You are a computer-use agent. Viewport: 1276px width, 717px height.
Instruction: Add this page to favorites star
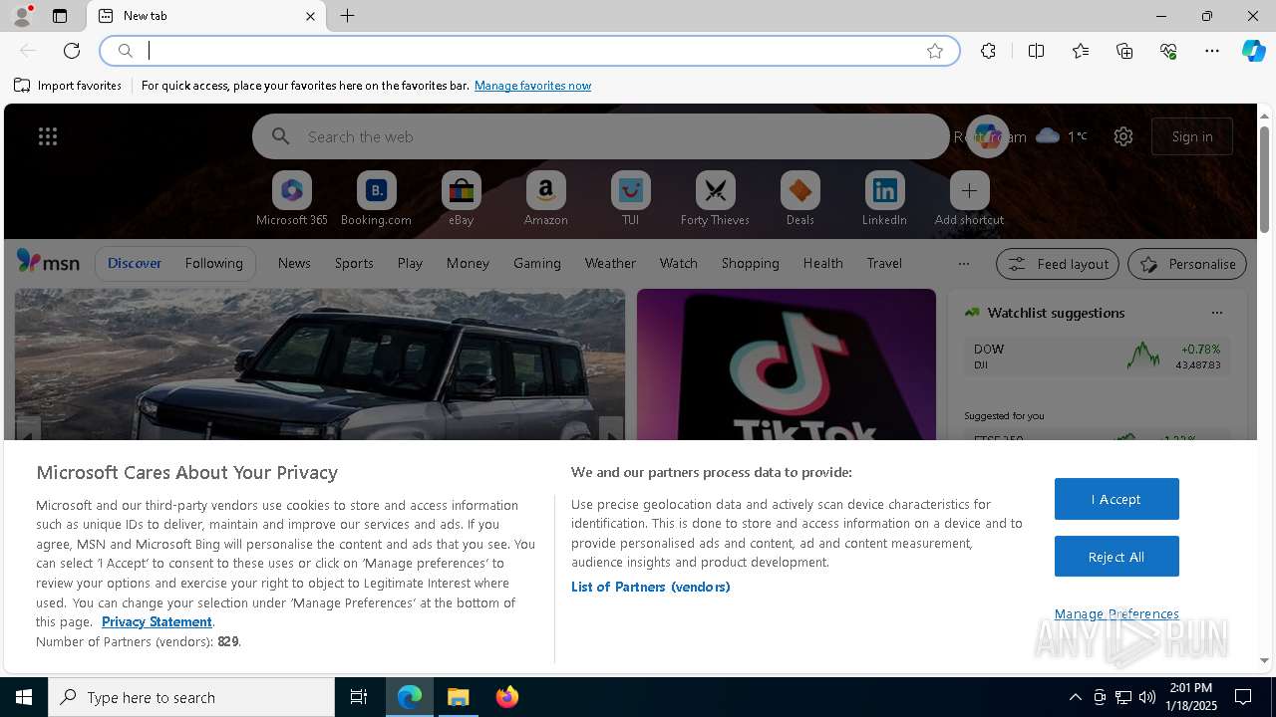pos(935,51)
